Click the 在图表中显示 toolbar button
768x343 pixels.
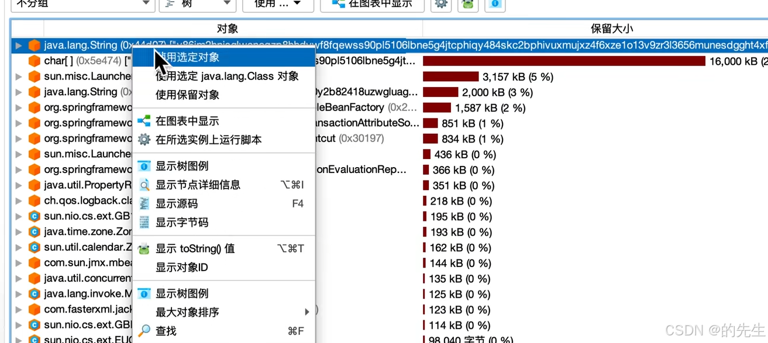[x=372, y=5]
